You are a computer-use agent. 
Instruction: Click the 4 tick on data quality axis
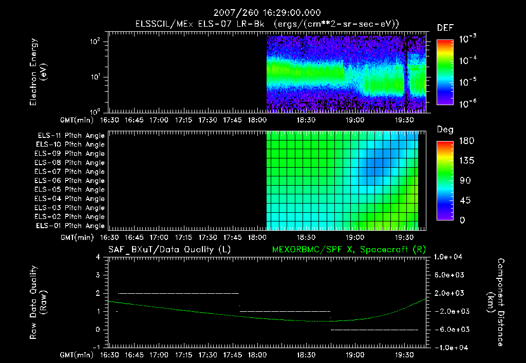click(x=98, y=257)
